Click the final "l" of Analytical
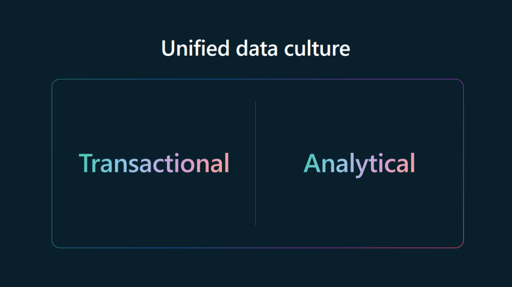This screenshot has width=512, height=287. (413, 162)
